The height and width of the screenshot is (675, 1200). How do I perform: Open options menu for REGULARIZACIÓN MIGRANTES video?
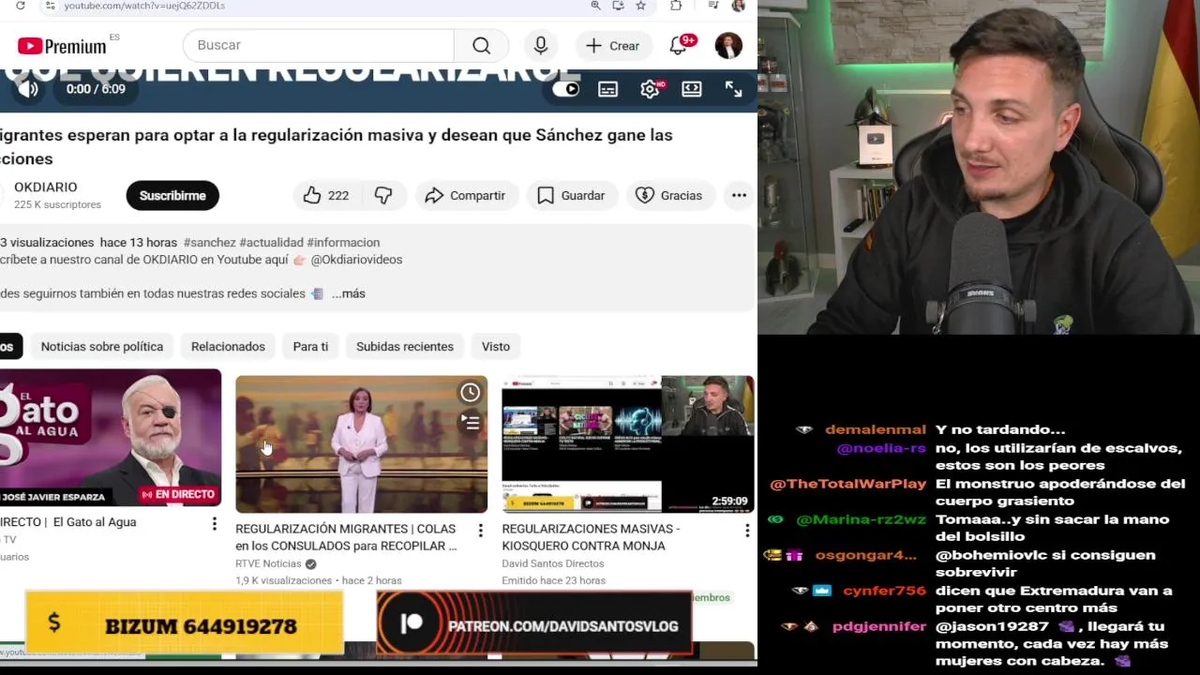[x=480, y=531]
